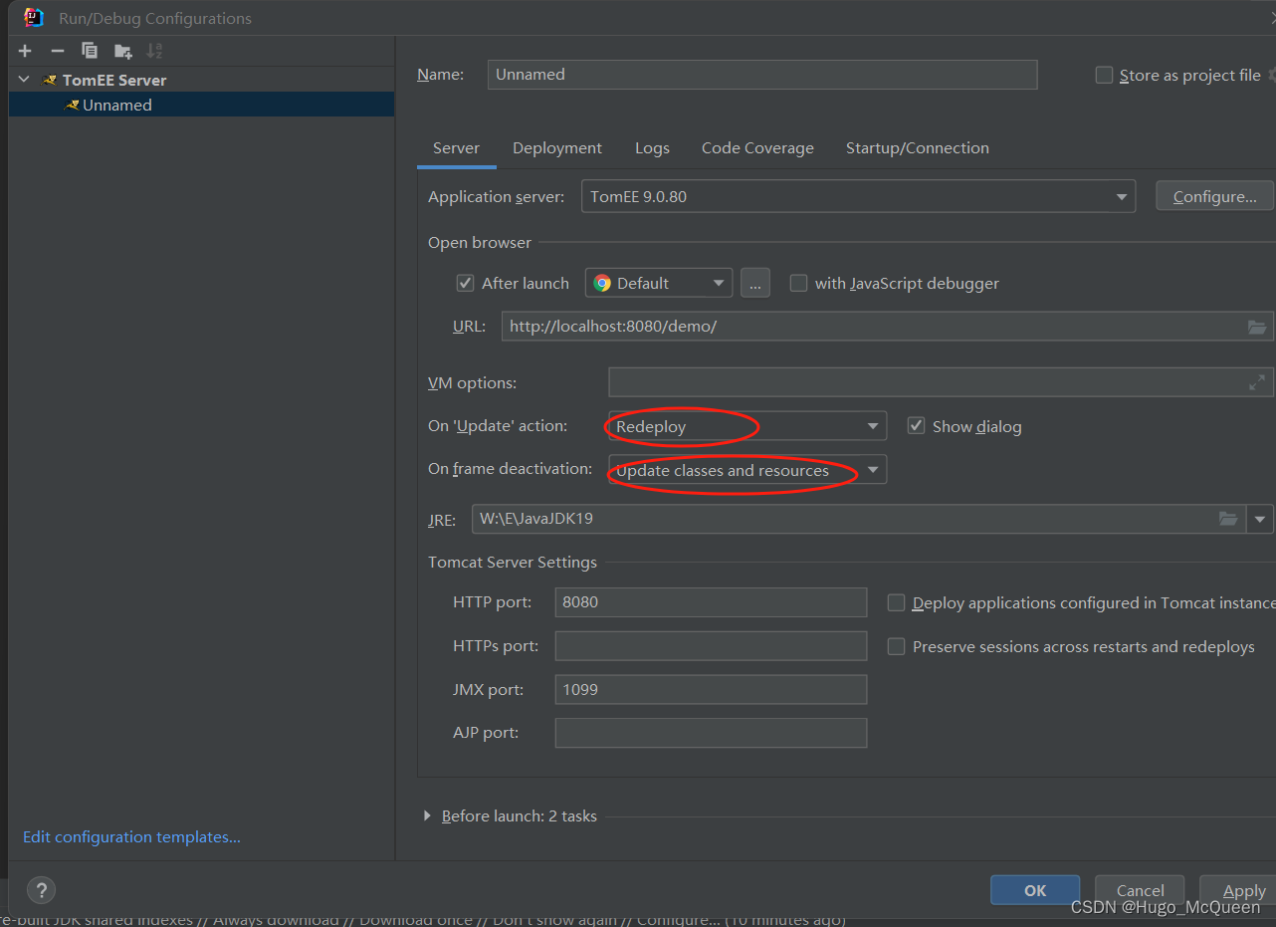Collapse the TomEE Server tree node
The height and width of the screenshot is (927, 1276).
pyautogui.click(x=24, y=80)
